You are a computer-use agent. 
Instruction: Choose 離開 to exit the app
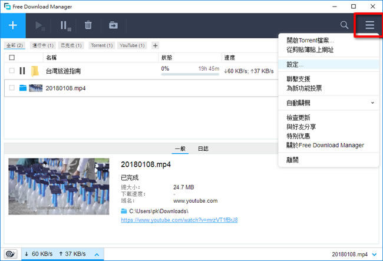click(329, 160)
